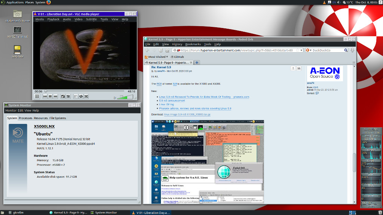This screenshot has width=383, height=215.
Task: Open VLC Tools menu
Action: [x=104, y=19]
